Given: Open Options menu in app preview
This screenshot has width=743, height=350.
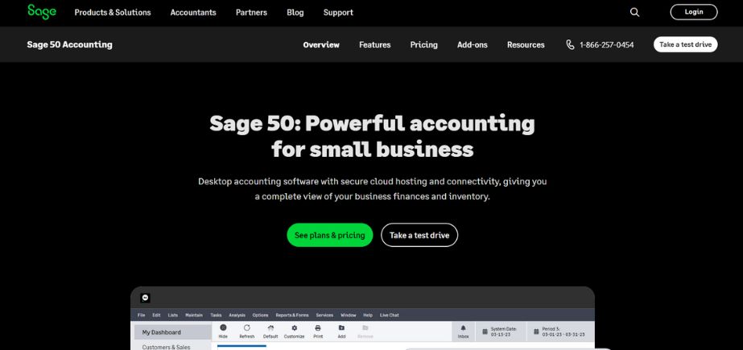Looking at the screenshot, I should [260, 315].
